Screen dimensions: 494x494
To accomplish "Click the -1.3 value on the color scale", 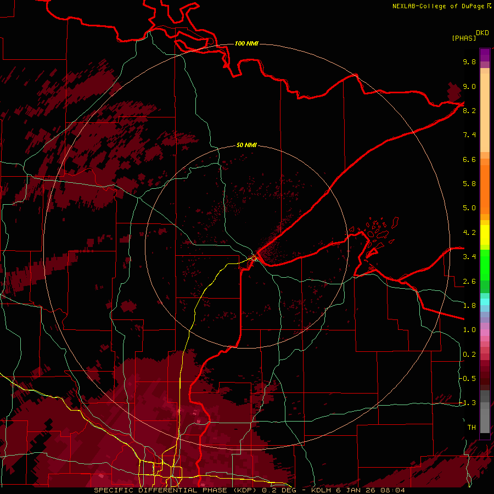I will tap(468, 403).
